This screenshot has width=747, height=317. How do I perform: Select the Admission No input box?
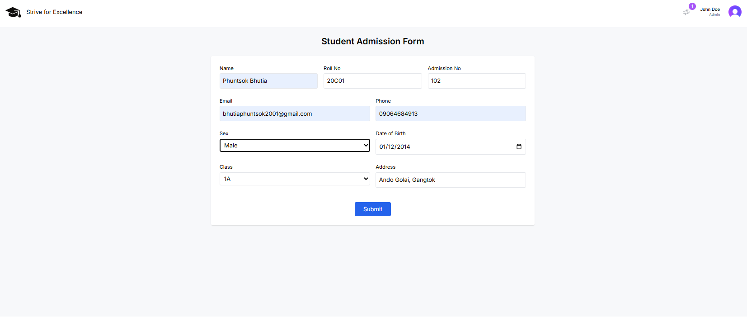tap(476, 81)
